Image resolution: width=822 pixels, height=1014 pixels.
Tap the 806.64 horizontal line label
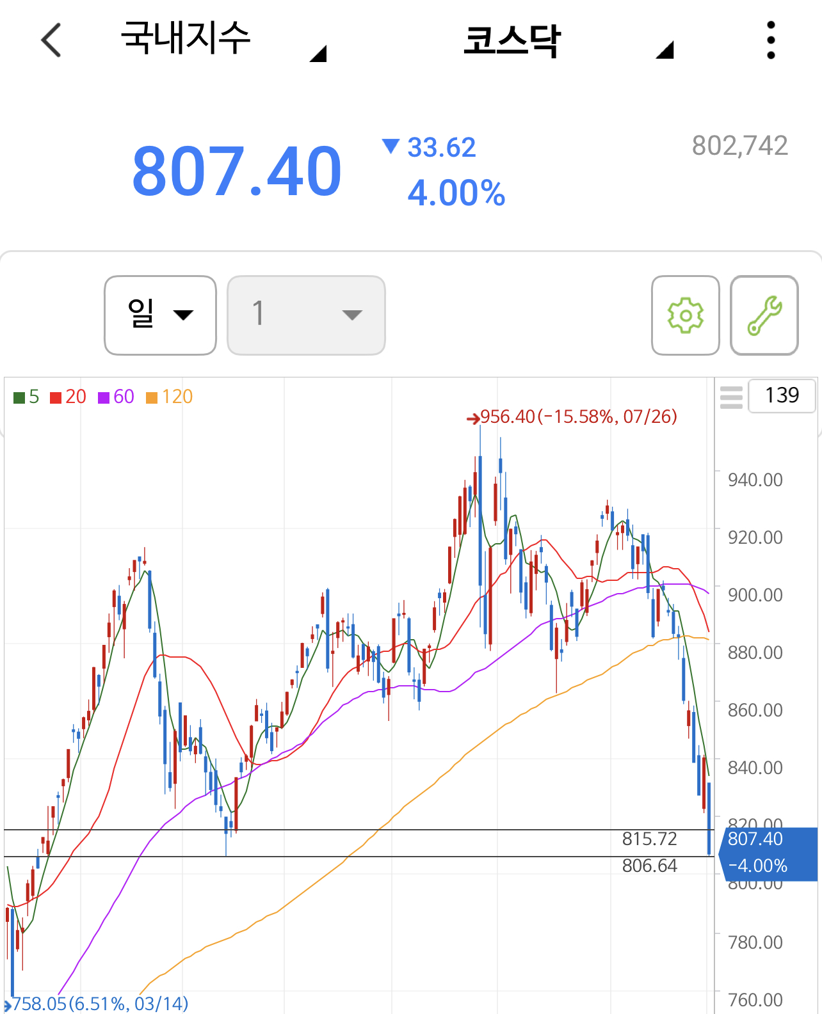(649, 866)
